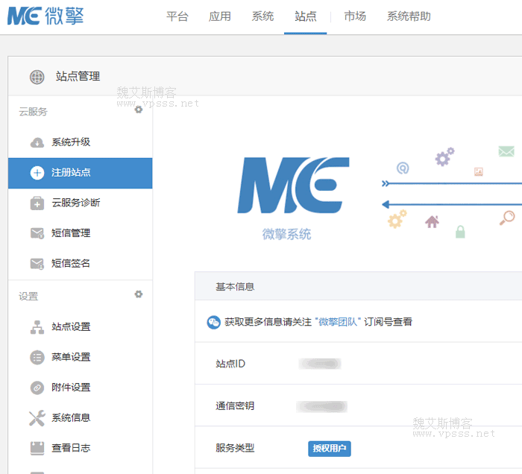Click the 基本信息 panel header
The height and width of the screenshot is (474, 522).
tap(358, 286)
